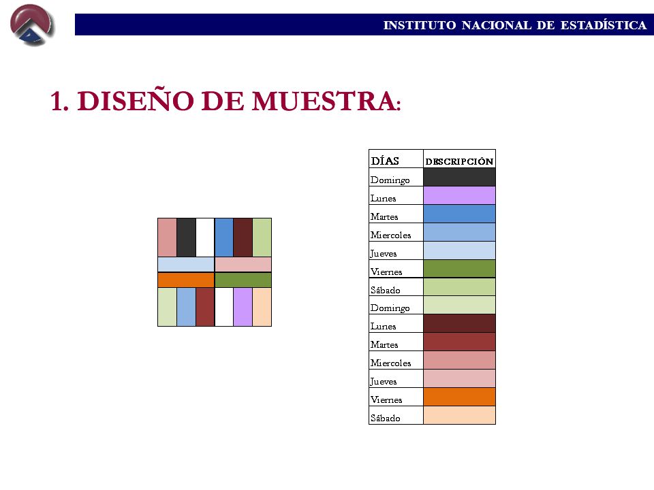Pick the purple swatch in the legend table
The width and height of the screenshot is (654, 490).
tap(459, 195)
